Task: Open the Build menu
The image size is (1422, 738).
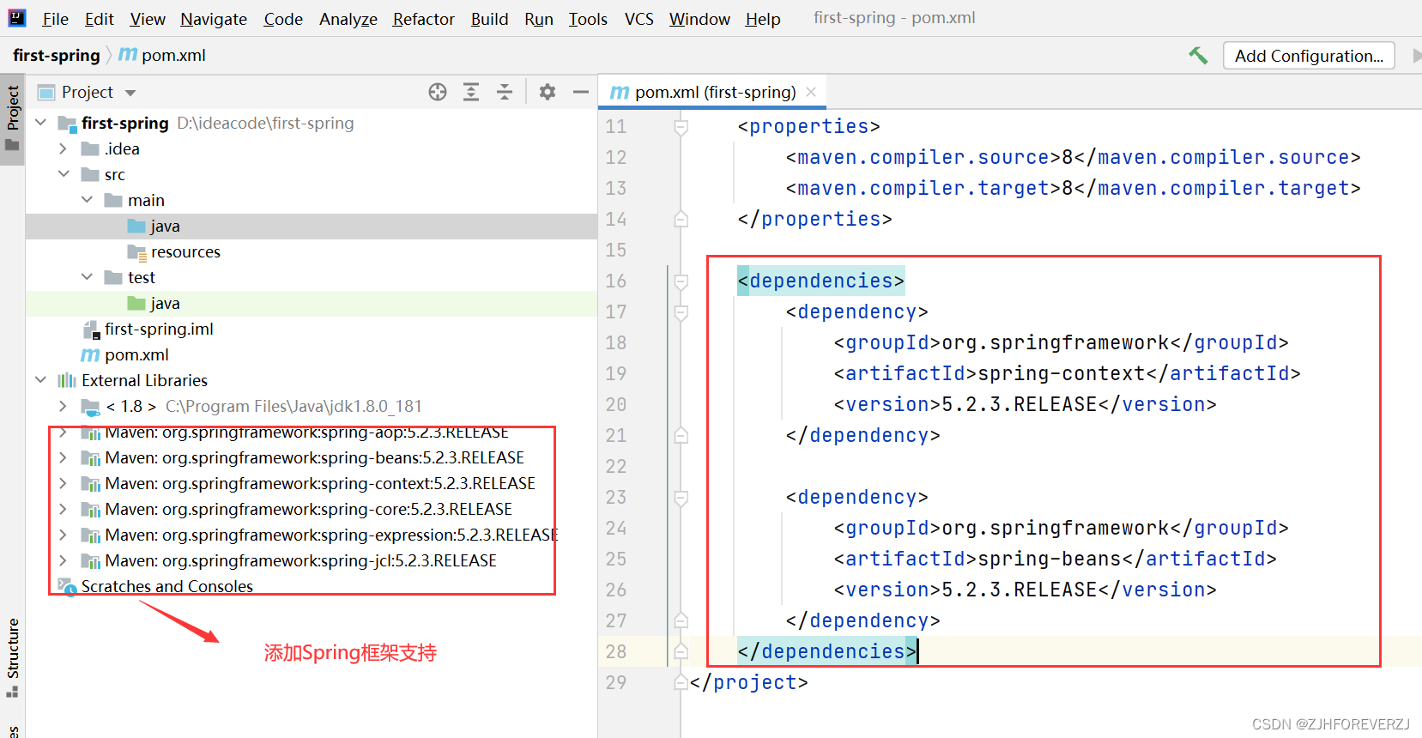Action: (490, 19)
